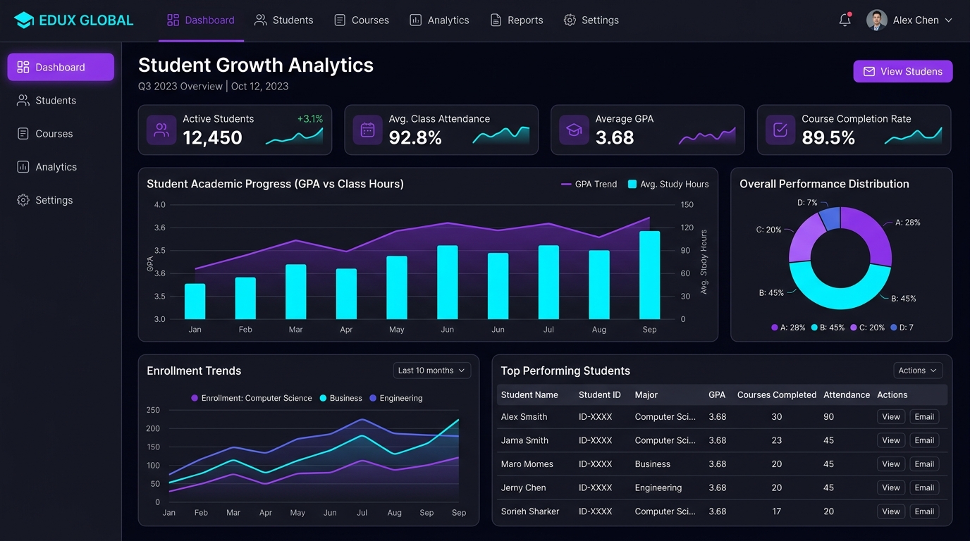Toggle the A: 28% legend item below donut
The height and width of the screenshot is (541, 970).
click(x=788, y=328)
